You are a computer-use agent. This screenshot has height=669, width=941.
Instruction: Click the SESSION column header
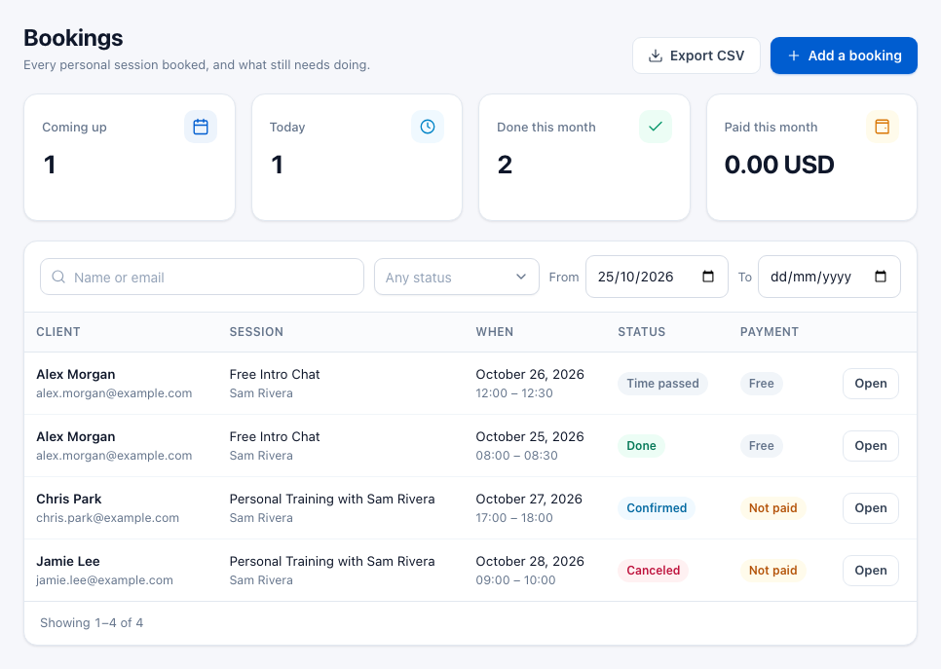pyautogui.click(x=256, y=332)
